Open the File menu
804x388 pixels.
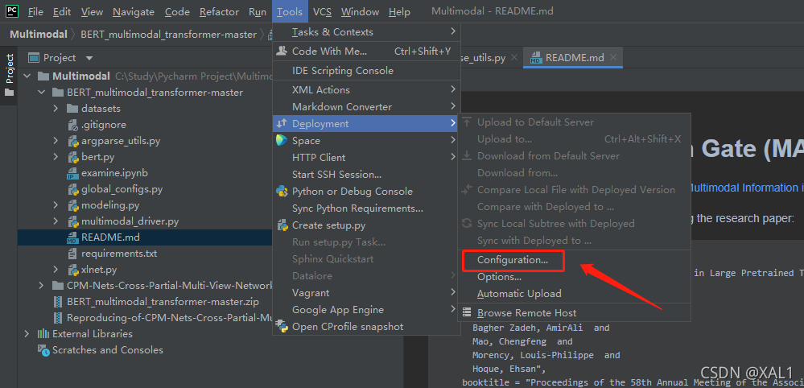(x=35, y=11)
